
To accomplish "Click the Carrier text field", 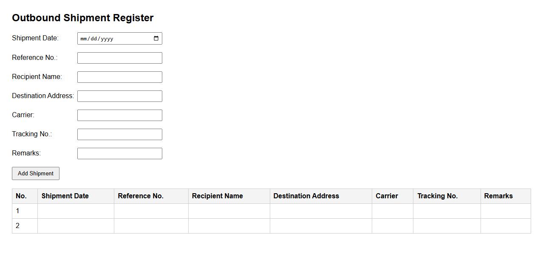I will (119, 115).
